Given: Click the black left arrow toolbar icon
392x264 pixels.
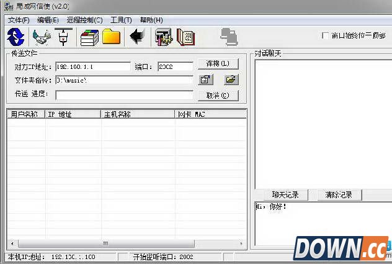Looking at the screenshot, I should click(136, 37).
